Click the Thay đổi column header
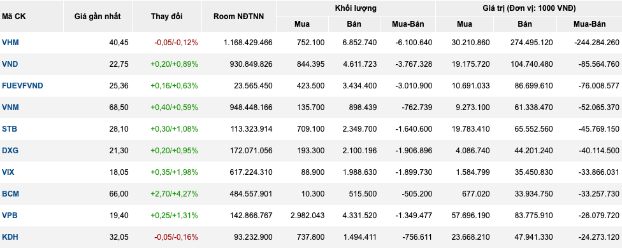The height and width of the screenshot is (248, 622). (x=167, y=17)
